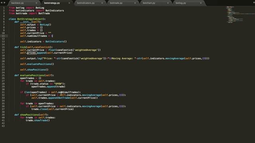
Task: Click 'trade.close(self.currentPrice)' line
Action: 53,109
